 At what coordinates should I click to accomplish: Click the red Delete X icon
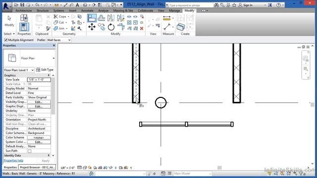(142, 29)
